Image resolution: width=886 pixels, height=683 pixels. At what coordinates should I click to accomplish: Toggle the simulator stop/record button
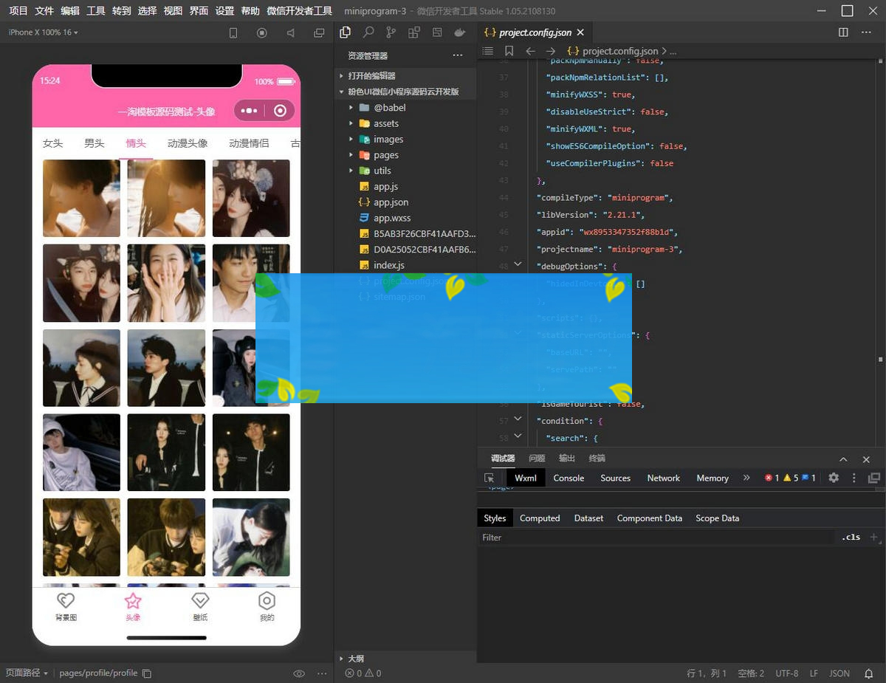tap(261, 32)
